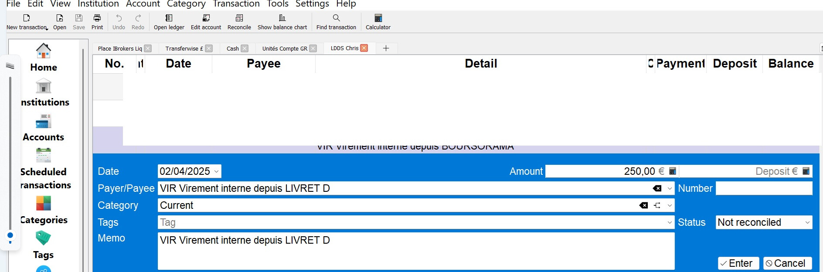This screenshot has width=823, height=272.
Task: Close the LDDS Chris tab
Action: pos(364,48)
